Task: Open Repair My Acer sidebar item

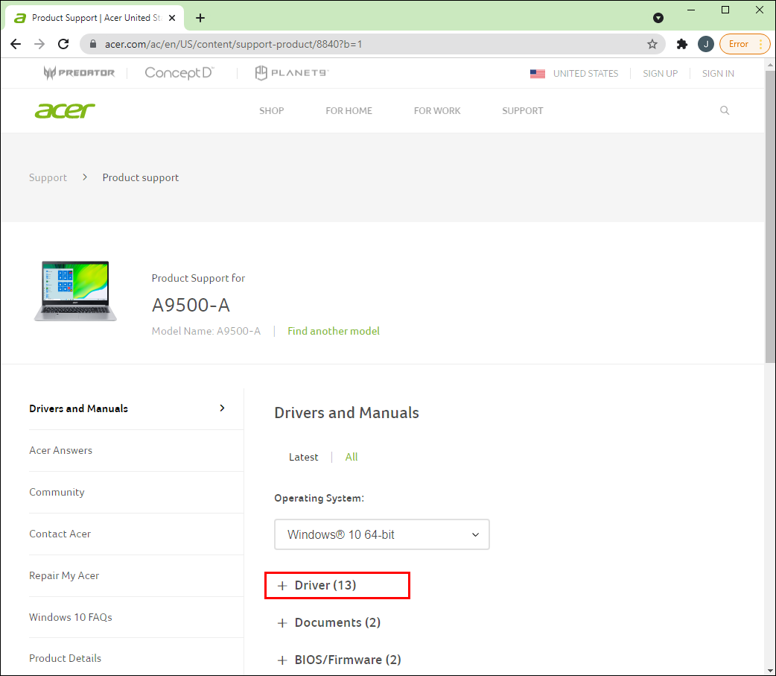Action: 64,575
